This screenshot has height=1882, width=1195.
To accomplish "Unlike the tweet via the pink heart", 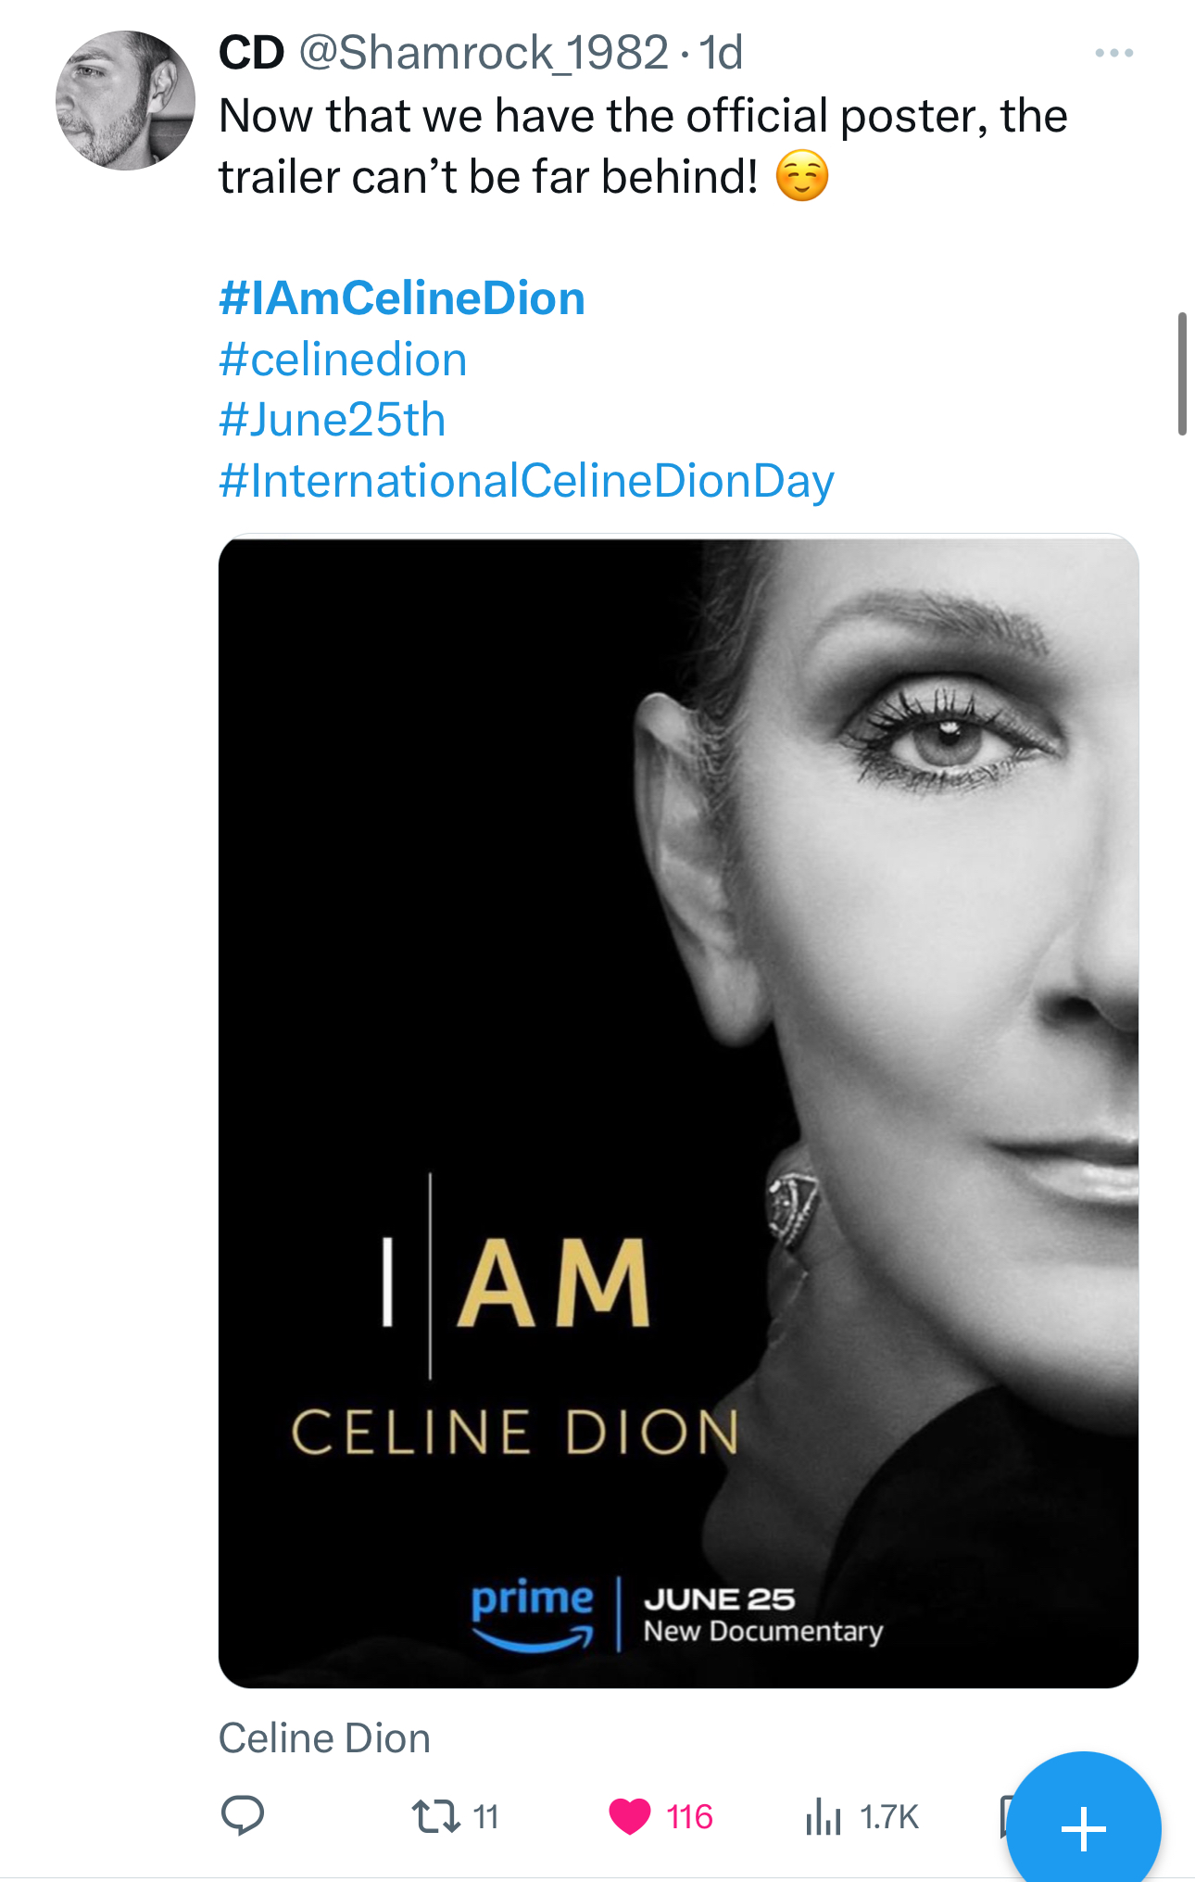I will (x=630, y=1816).
